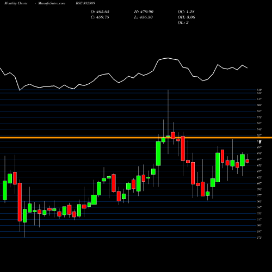Click the 602 price axis label
This screenshot has height=272, width=272.
pyautogui.click(x=259, y=105)
